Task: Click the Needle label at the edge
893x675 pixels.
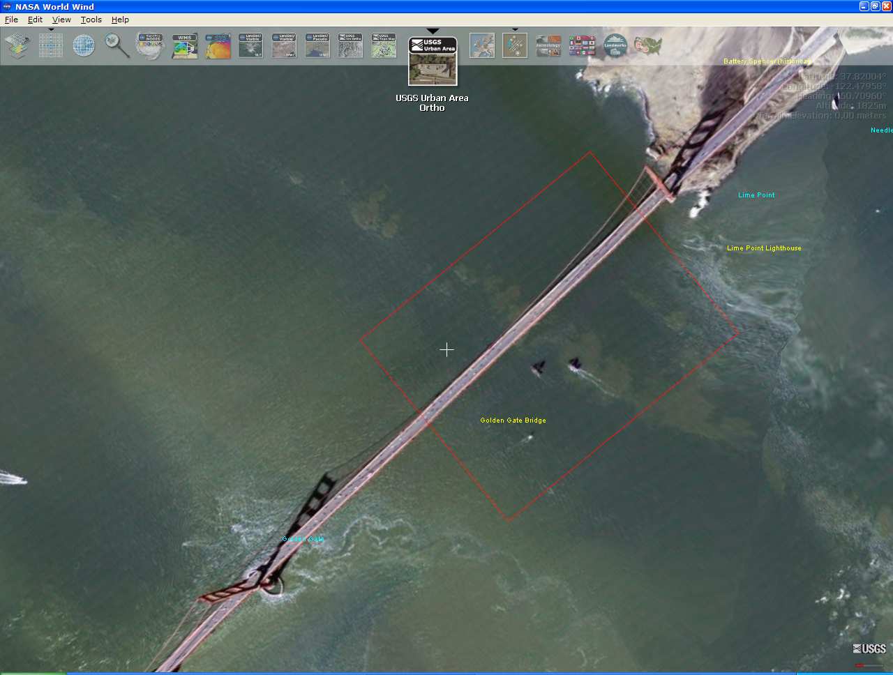Action: [x=881, y=130]
